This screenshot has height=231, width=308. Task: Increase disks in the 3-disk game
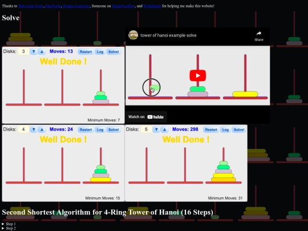point(42,51)
